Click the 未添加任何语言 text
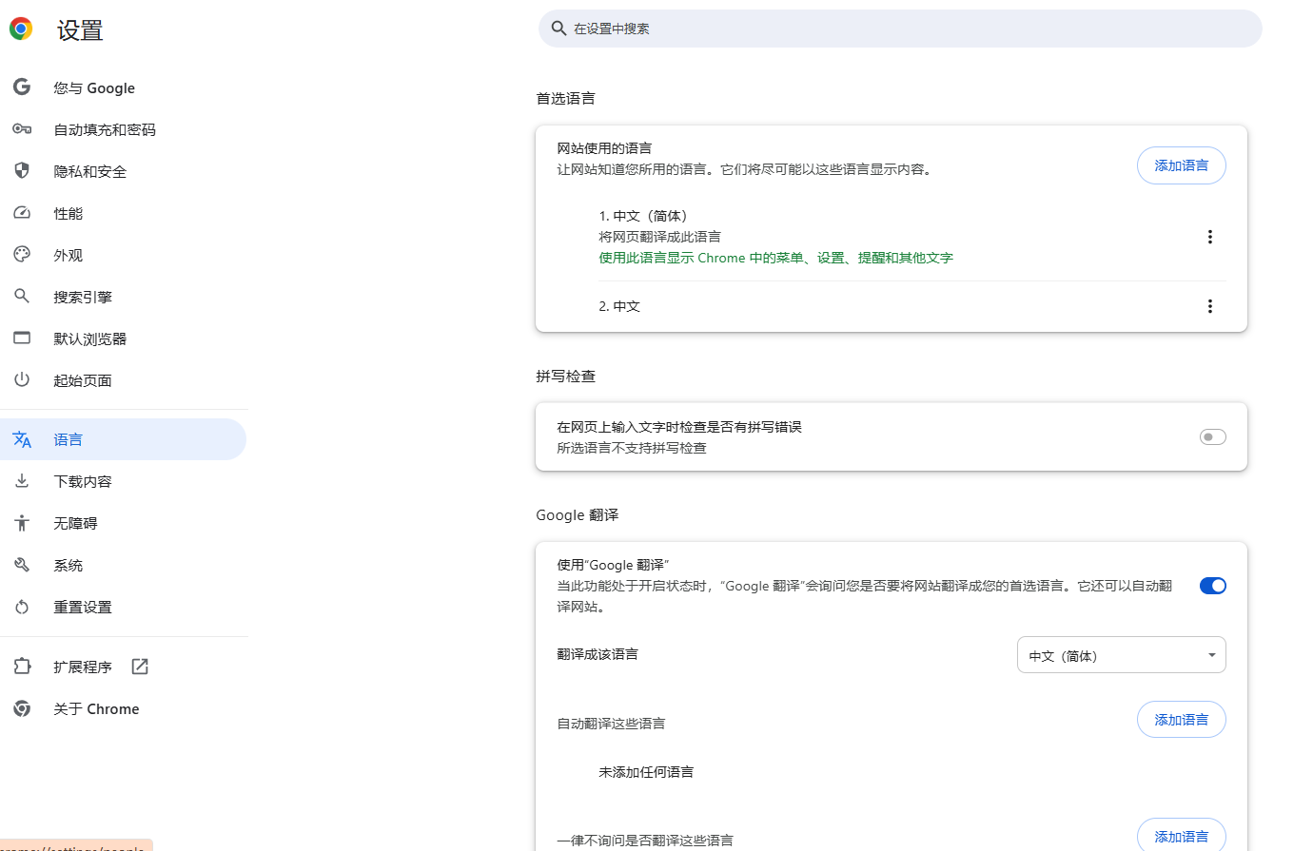The image size is (1313, 851). coord(646,772)
